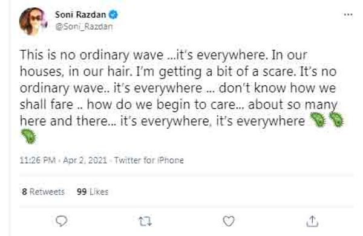Click the retweet arrows icon
363x236 pixels.
(x=145, y=222)
